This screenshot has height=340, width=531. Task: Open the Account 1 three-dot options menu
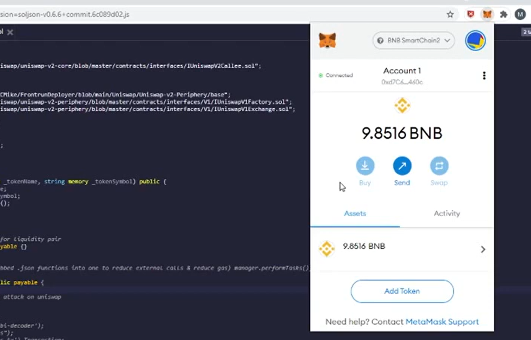coord(484,75)
